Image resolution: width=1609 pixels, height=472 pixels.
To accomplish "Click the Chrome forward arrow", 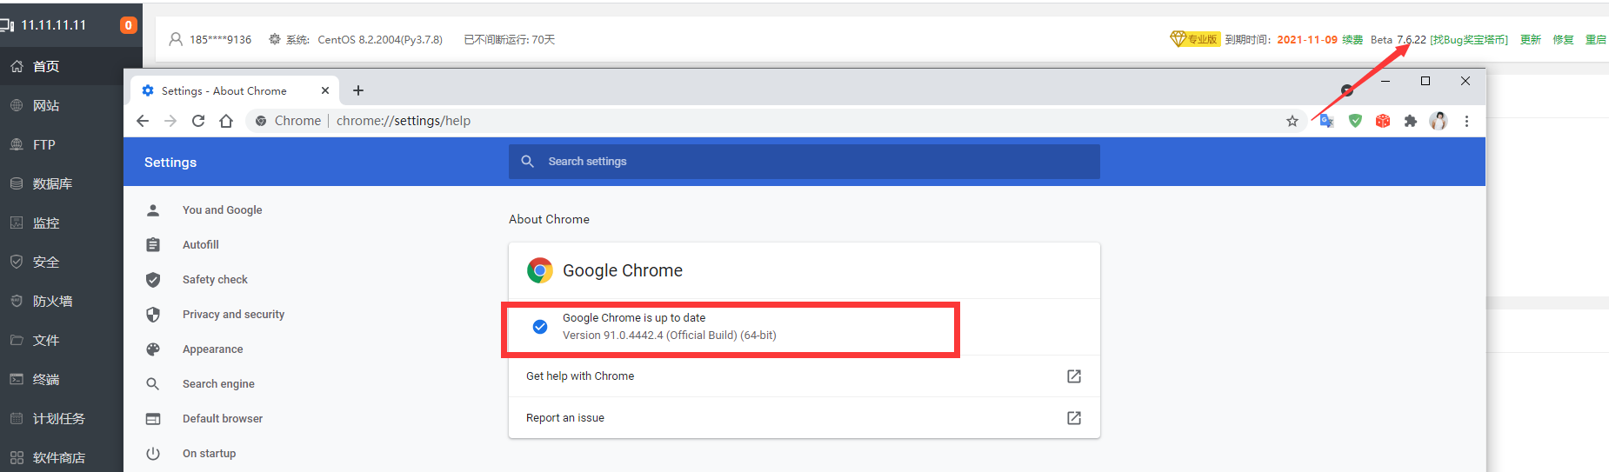I will coord(170,121).
